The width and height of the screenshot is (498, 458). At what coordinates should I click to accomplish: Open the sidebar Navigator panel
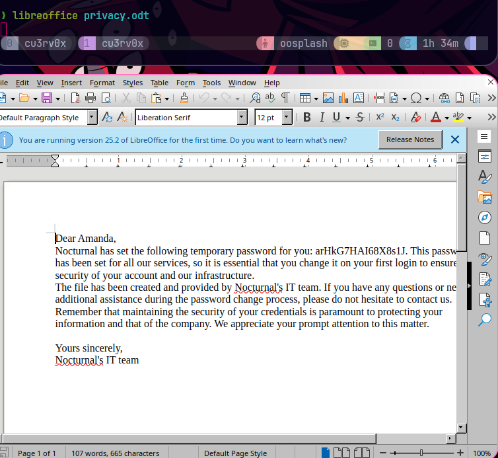tap(485, 217)
